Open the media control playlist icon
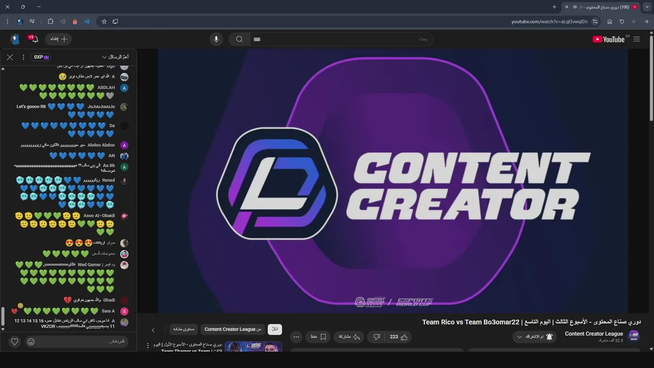The image size is (654, 368). tap(32, 21)
